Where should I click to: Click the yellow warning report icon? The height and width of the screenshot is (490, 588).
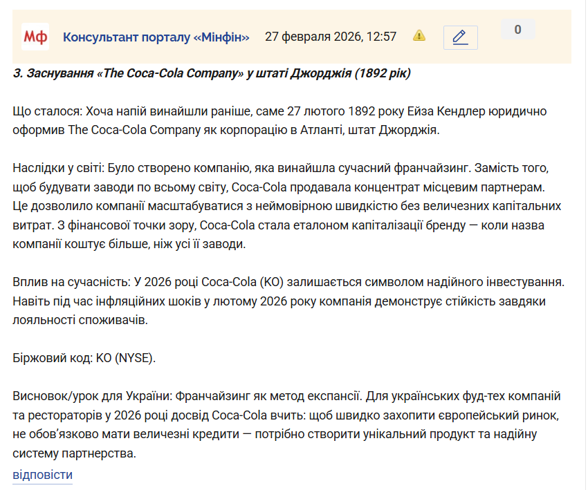(x=419, y=36)
